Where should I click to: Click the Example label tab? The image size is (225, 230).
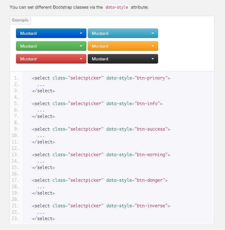tap(20, 20)
